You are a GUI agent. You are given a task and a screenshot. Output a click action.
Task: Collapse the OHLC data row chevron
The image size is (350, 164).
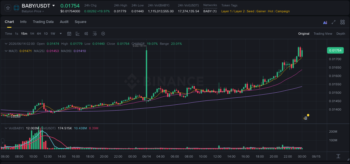(x=6, y=44)
